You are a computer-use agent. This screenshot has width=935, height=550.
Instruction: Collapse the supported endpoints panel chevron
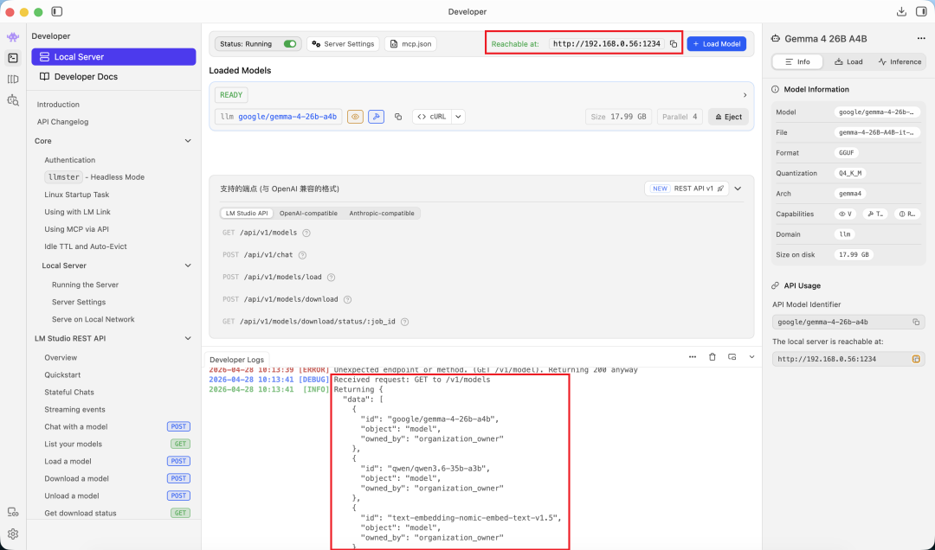pyautogui.click(x=738, y=189)
